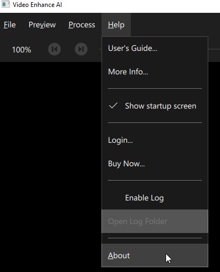The width and height of the screenshot is (220, 272).
Task: Choose Login from the Help menu
Action: pos(155,140)
